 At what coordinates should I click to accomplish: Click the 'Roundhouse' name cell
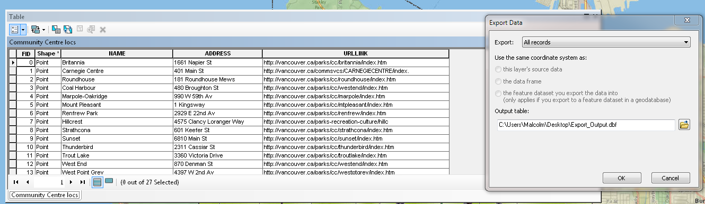tap(117, 79)
